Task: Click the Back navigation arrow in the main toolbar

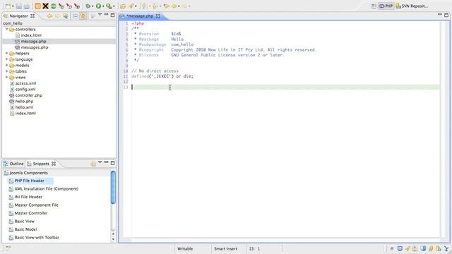Action: pyautogui.click(x=174, y=6)
